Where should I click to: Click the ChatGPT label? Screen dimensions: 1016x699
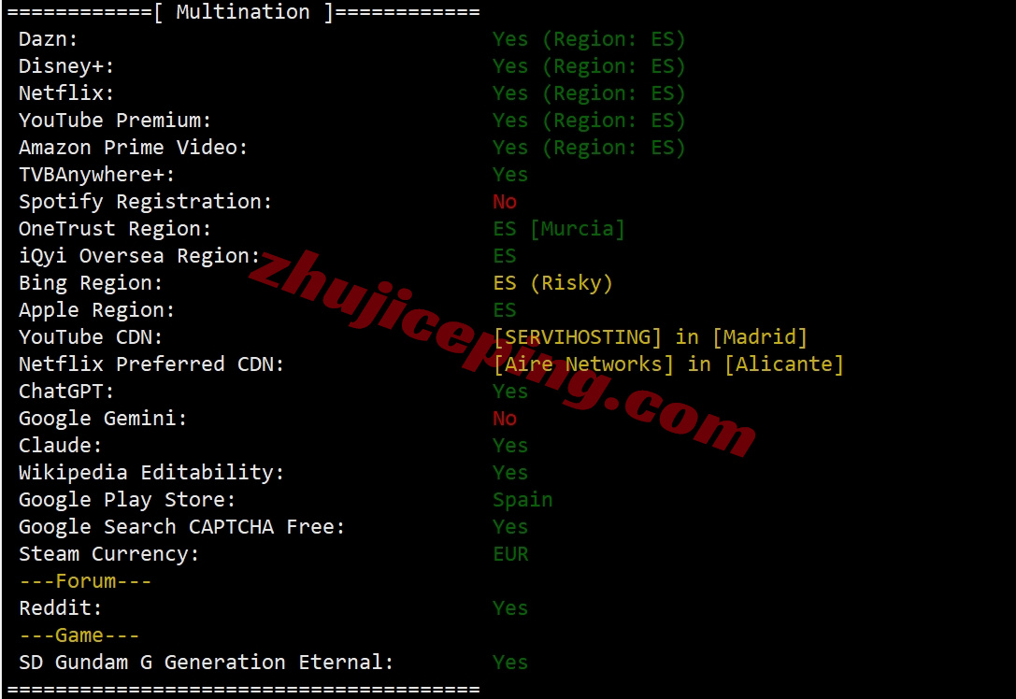[66, 392]
